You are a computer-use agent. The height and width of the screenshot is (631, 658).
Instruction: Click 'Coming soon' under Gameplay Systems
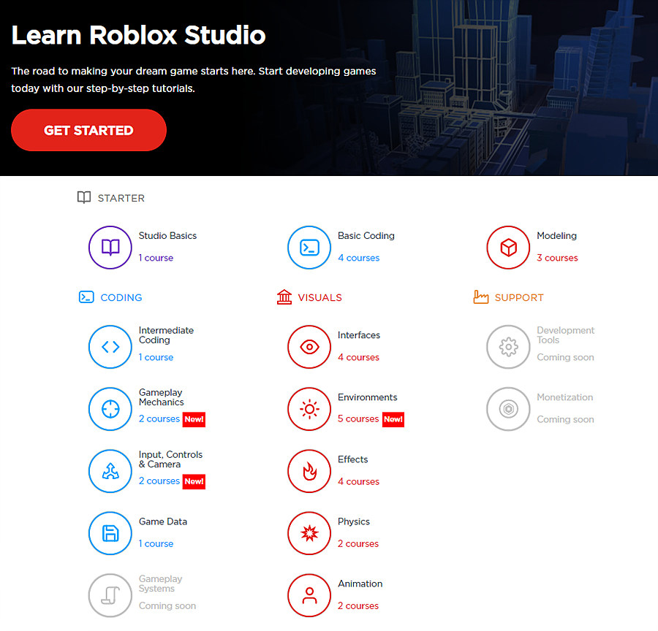(x=167, y=606)
